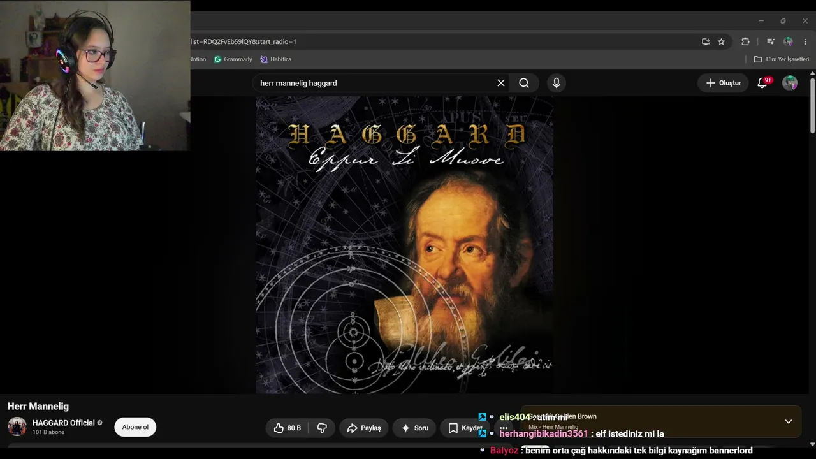Open the Grammarly bookmark
Screen dimensions: 816x459
[233, 59]
